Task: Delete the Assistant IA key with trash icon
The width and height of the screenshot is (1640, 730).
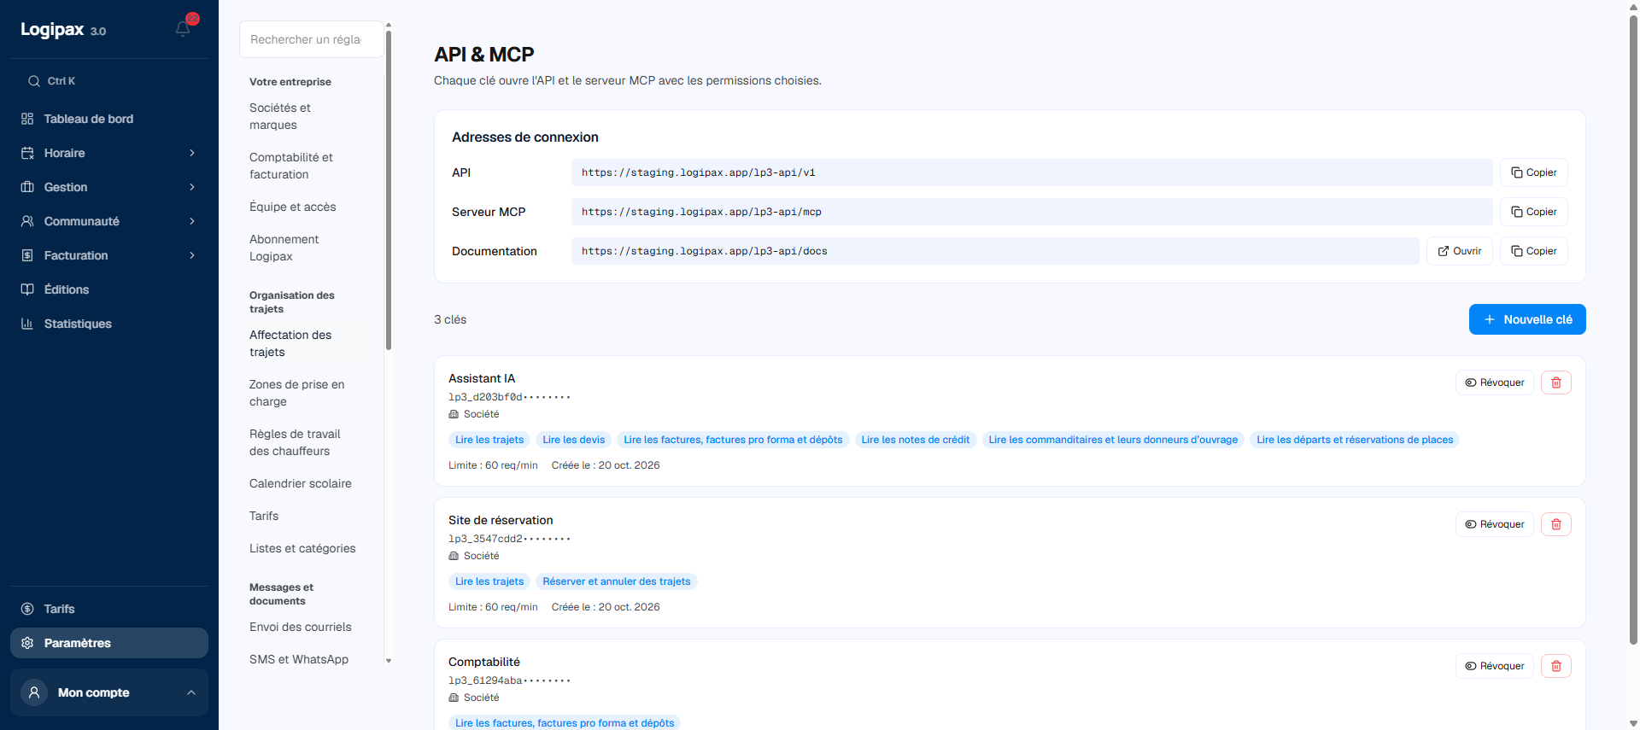Action: 1555,383
